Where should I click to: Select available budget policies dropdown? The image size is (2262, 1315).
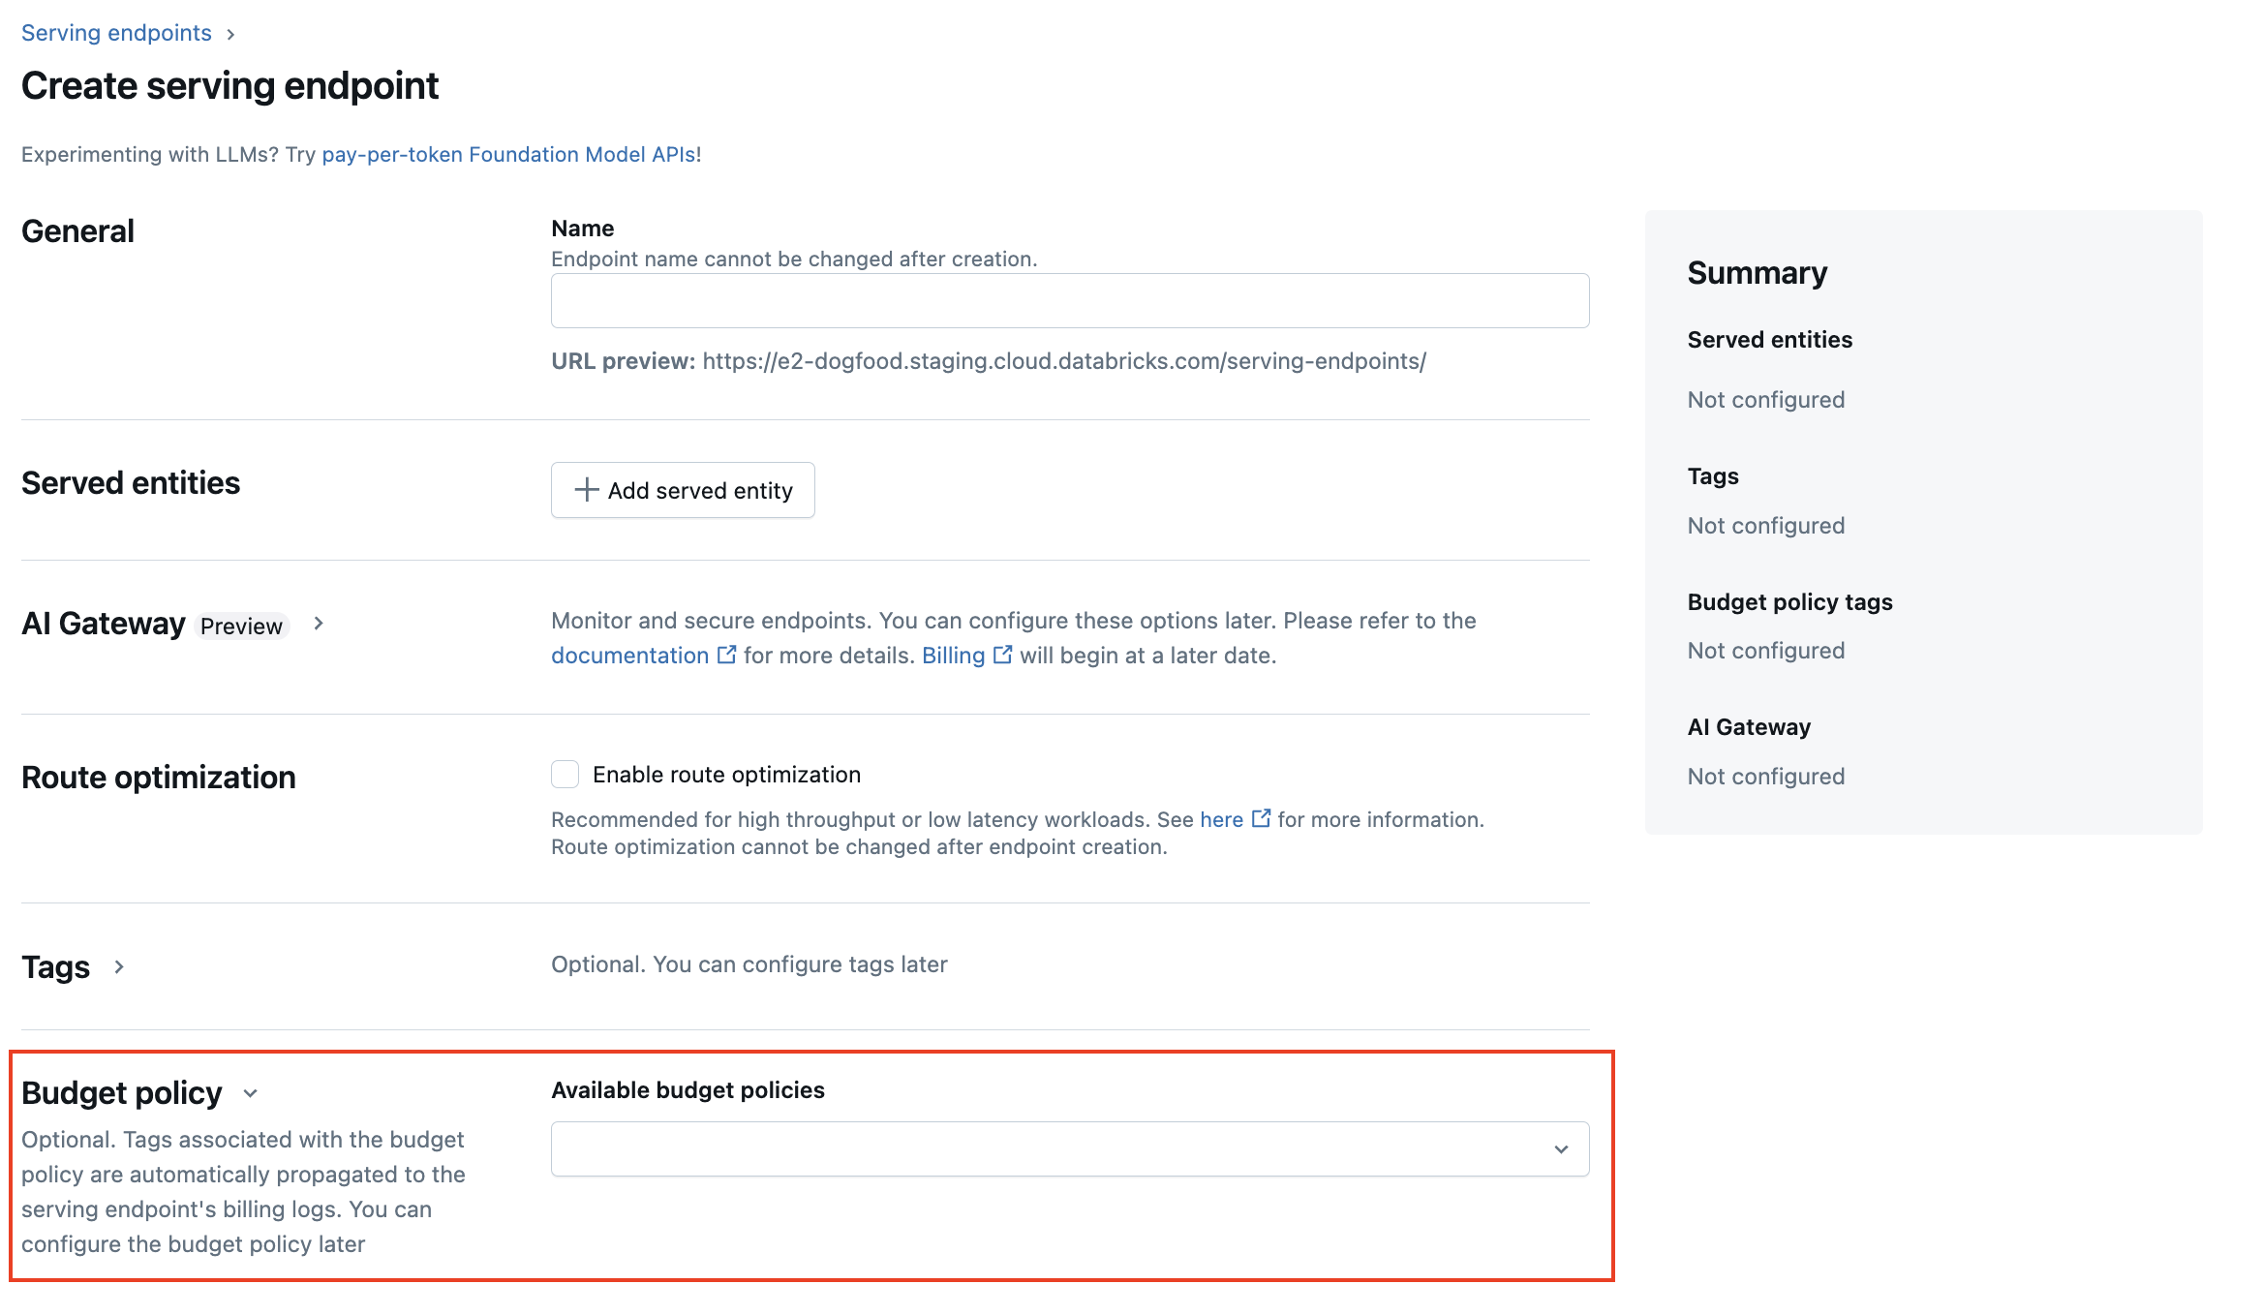(1069, 1149)
